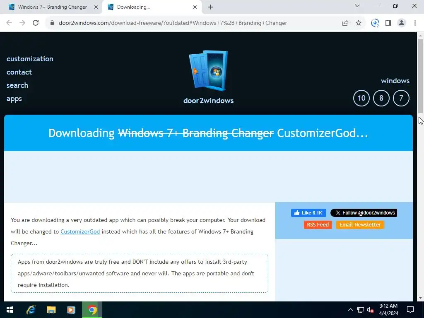Bookmark this page with the star icon
This screenshot has height=318, width=424.
(359, 23)
